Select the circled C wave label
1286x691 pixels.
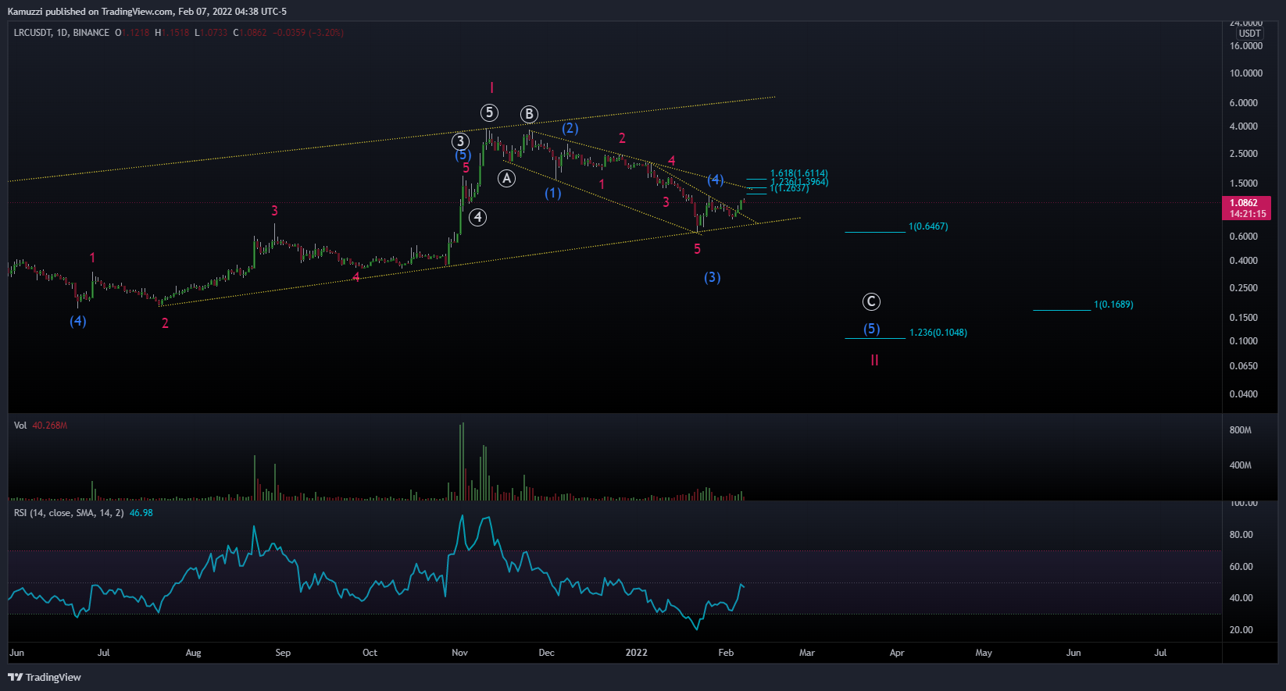871,301
